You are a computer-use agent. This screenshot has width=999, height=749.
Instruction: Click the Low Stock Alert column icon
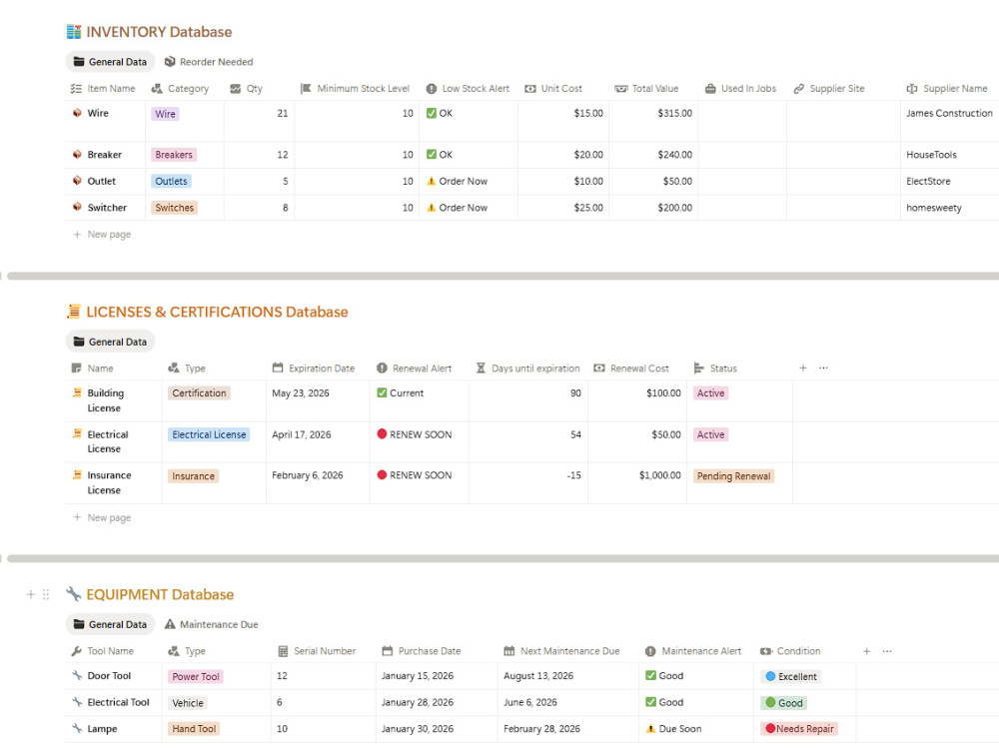tap(432, 89)
